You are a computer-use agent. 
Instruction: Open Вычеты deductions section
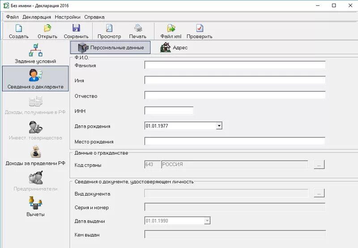[35, 206]
